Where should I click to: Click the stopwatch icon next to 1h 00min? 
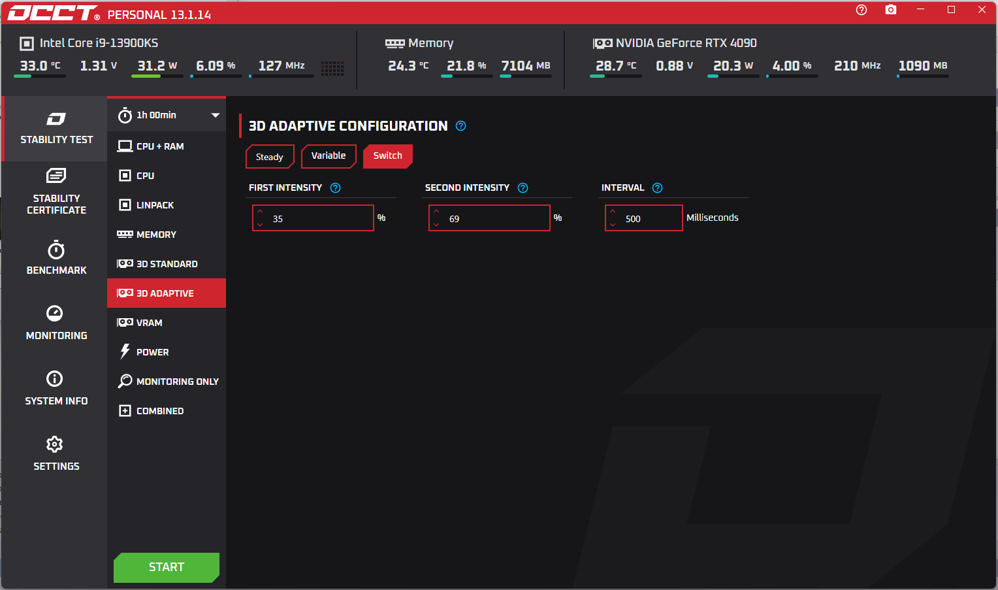(125, 116)
